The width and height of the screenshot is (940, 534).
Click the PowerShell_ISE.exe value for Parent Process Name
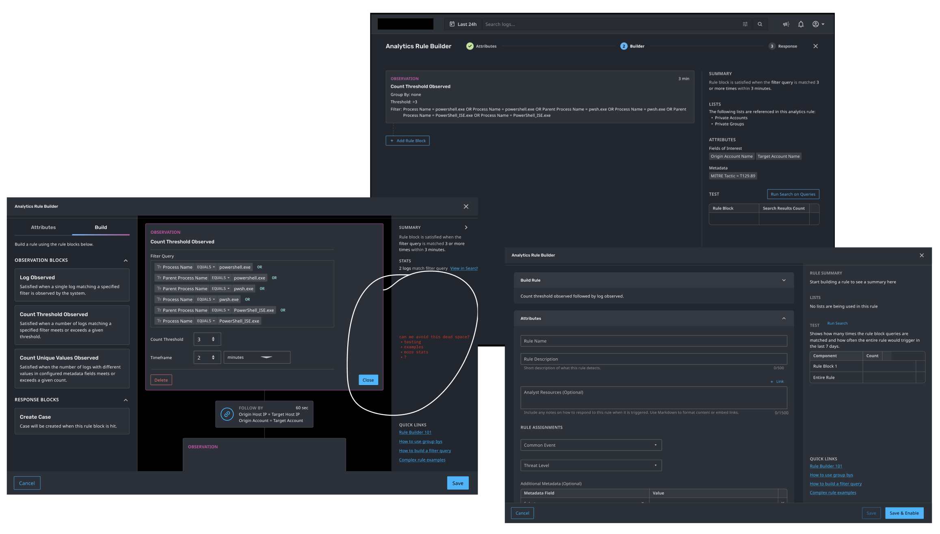tap(254, 310)
